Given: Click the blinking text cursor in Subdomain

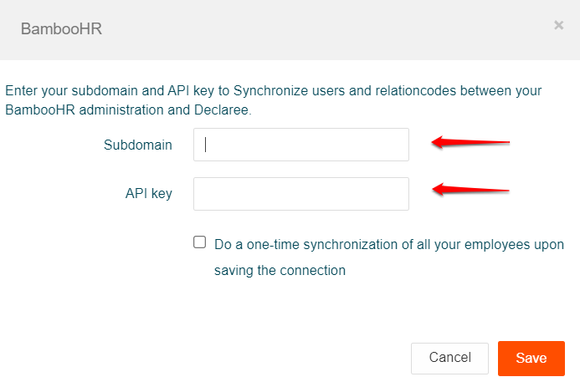Looking at the screenshot, I should (206, 145).
